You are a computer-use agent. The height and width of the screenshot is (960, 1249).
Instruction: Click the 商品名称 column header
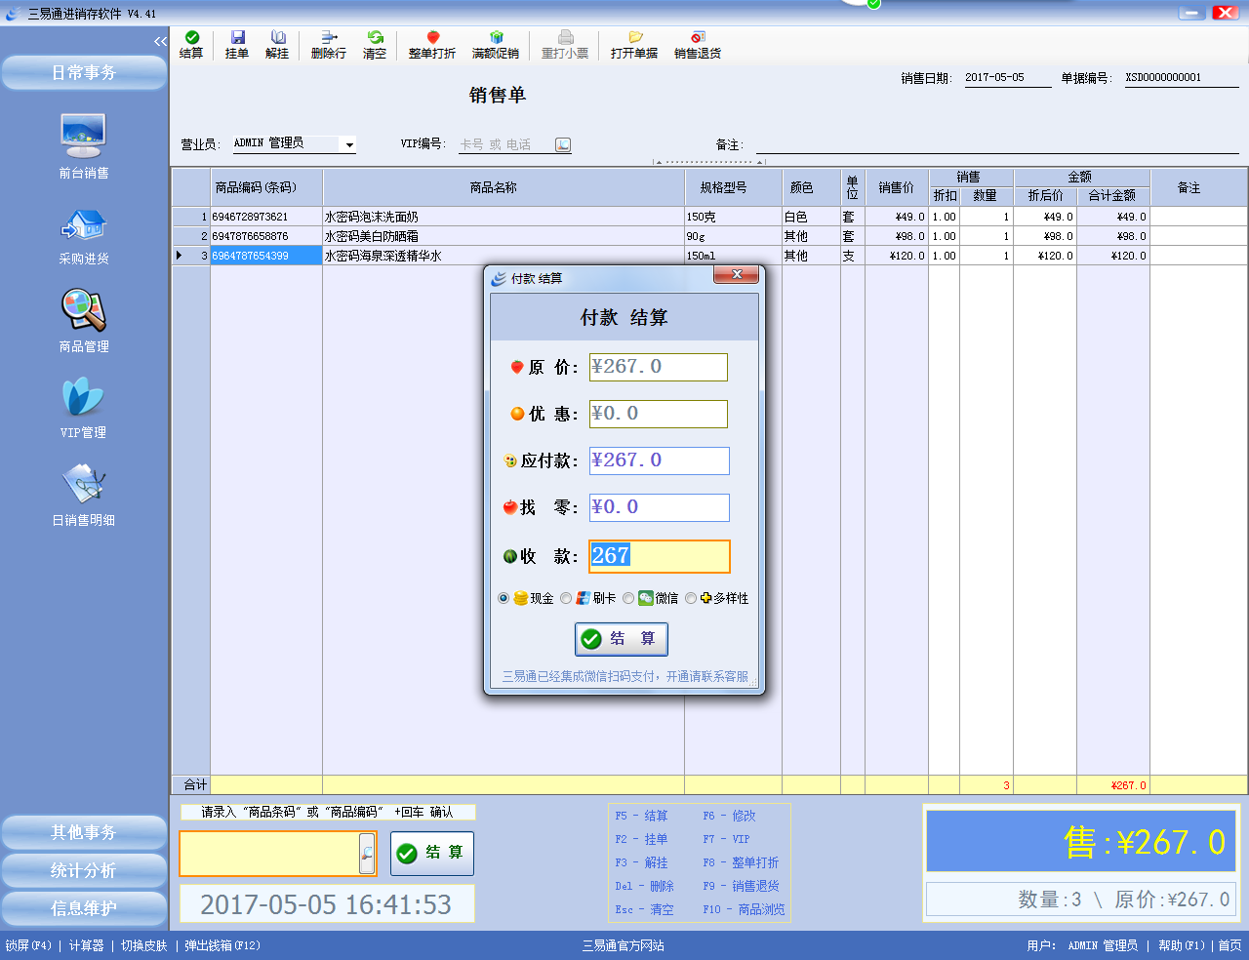[504, 187]
